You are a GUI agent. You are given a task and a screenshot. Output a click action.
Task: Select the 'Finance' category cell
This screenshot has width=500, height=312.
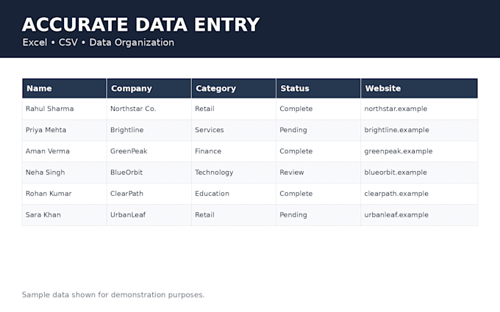pyautogui.click(x=234, y=151)
